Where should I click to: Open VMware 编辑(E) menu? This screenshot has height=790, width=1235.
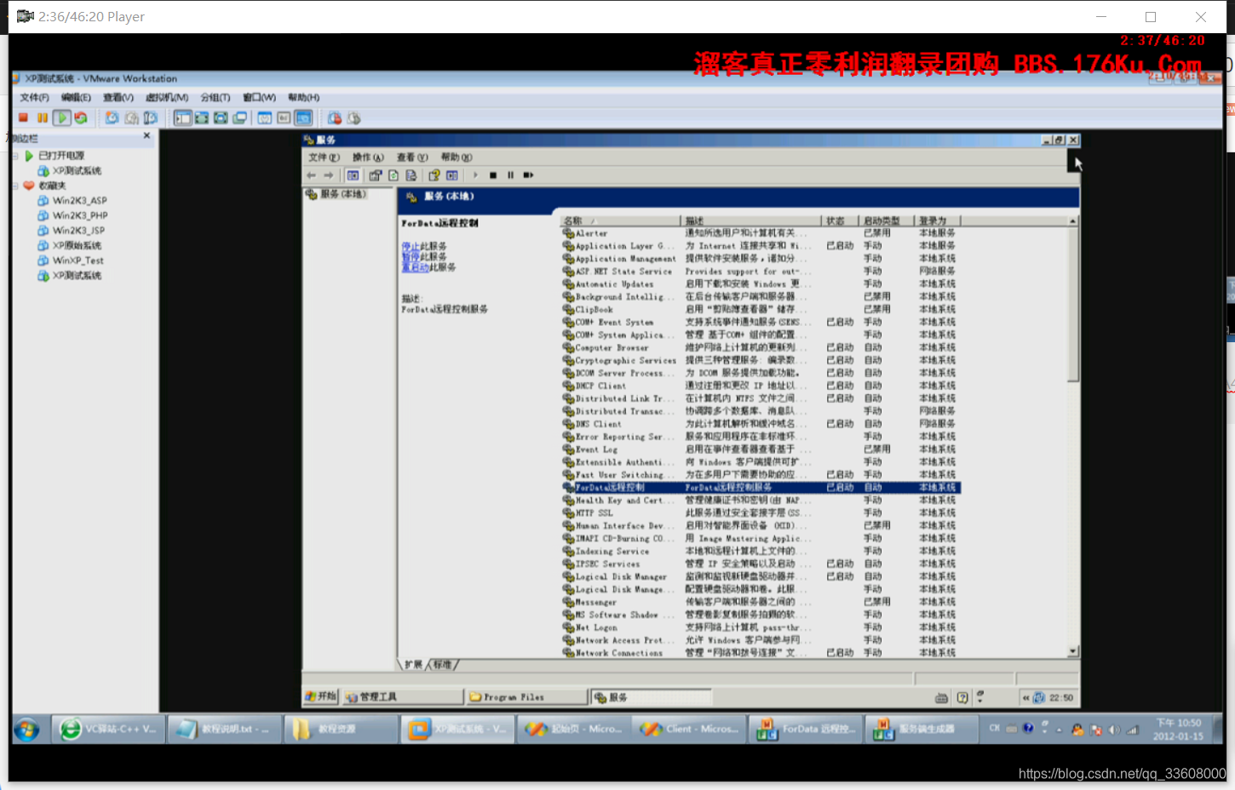[76, 98]
